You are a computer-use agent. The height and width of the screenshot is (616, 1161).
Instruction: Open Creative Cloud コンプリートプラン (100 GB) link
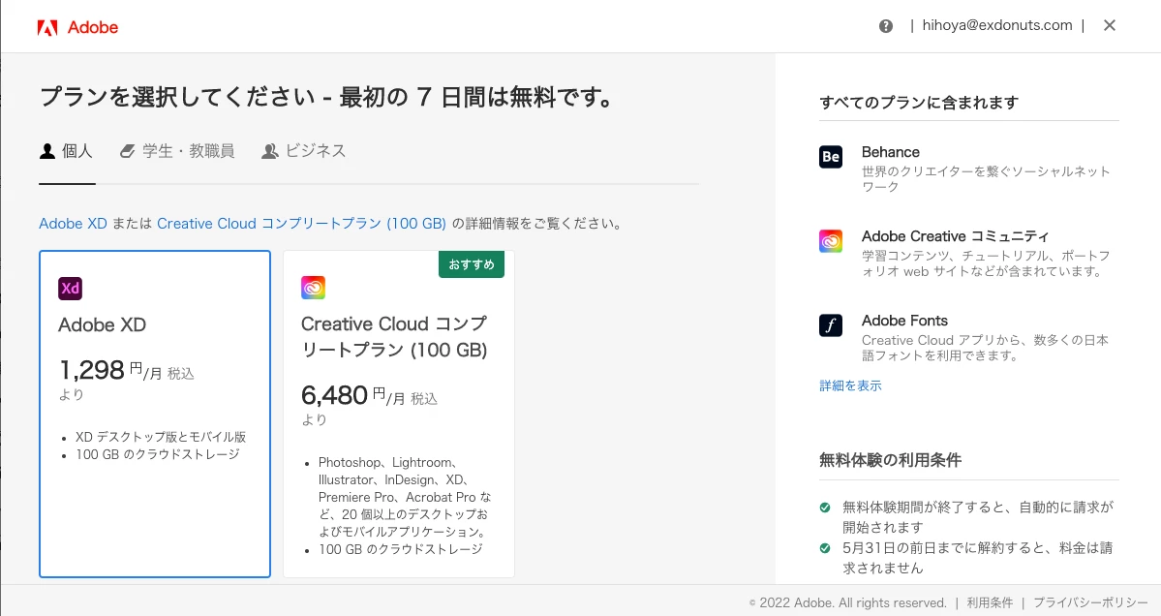click(301, 224)
